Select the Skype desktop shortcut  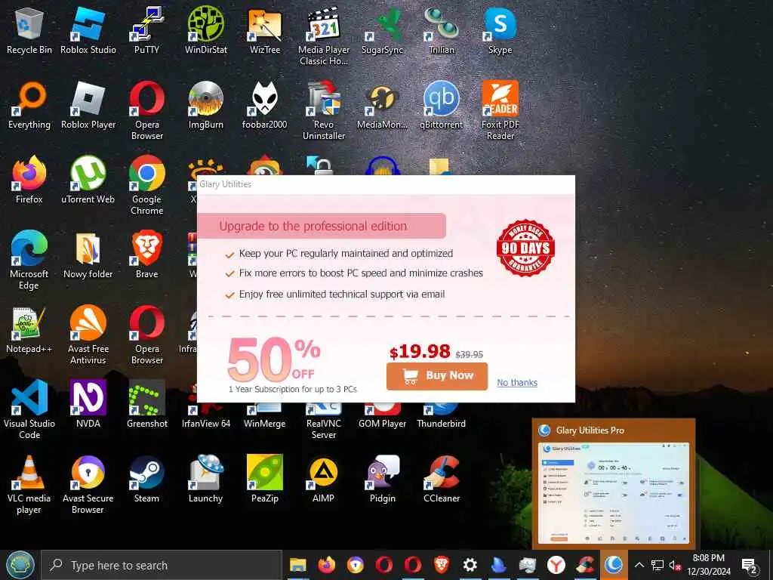[500, 30]
